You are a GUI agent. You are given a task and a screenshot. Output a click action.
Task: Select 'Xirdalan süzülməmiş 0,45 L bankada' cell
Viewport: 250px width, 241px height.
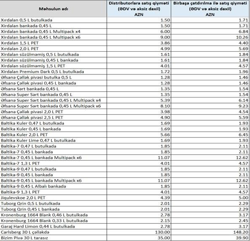(x=53, y=60)
